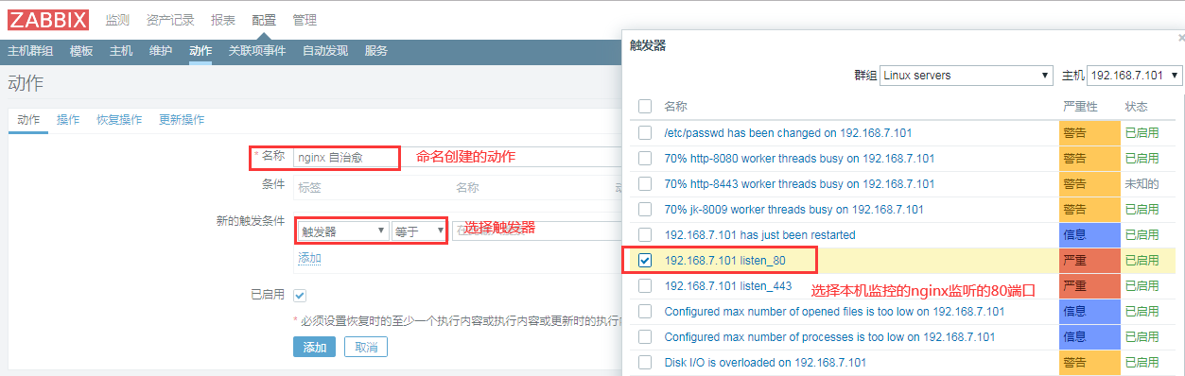1185x376 pixels.
Task: Open the 等于 operator dropdown
Action: pyautogui.click(x=419, y=231)
